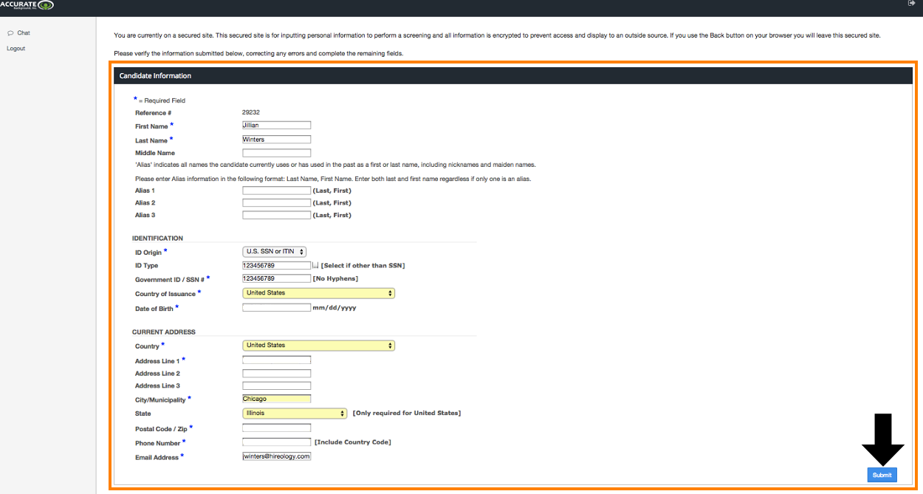
Task: Expand the Country of Issuance dropdown
Action: click(319, 293)
